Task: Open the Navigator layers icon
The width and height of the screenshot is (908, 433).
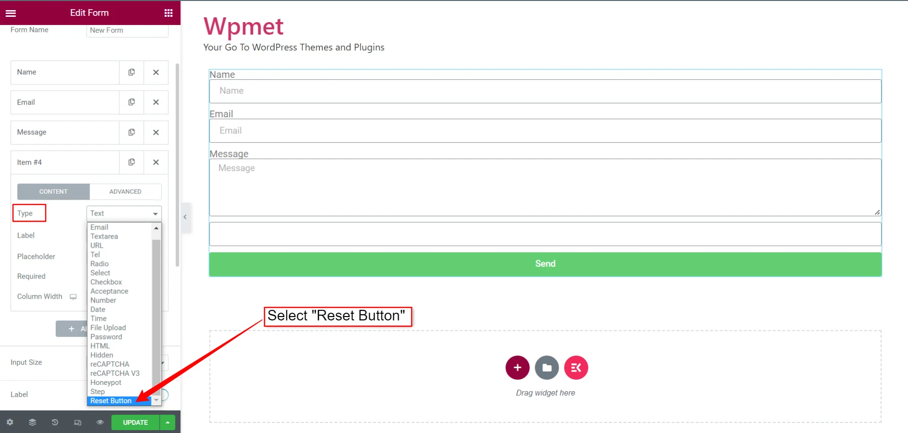Action: (x=32, y=422)
